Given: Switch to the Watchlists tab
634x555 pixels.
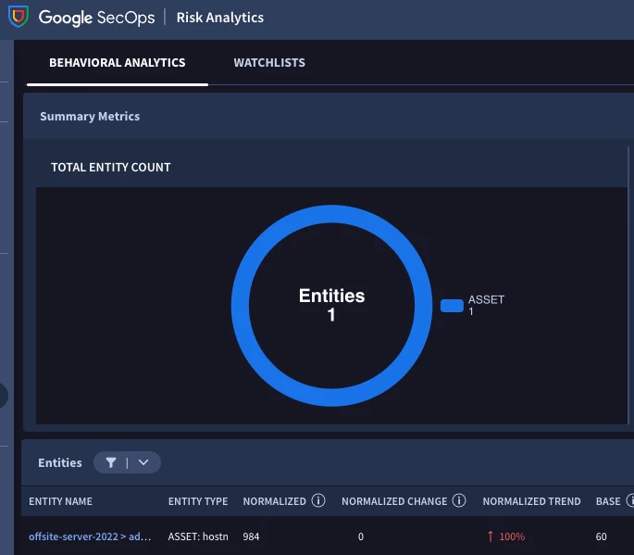Looking at the screenshot, I should tap(269, 62).
